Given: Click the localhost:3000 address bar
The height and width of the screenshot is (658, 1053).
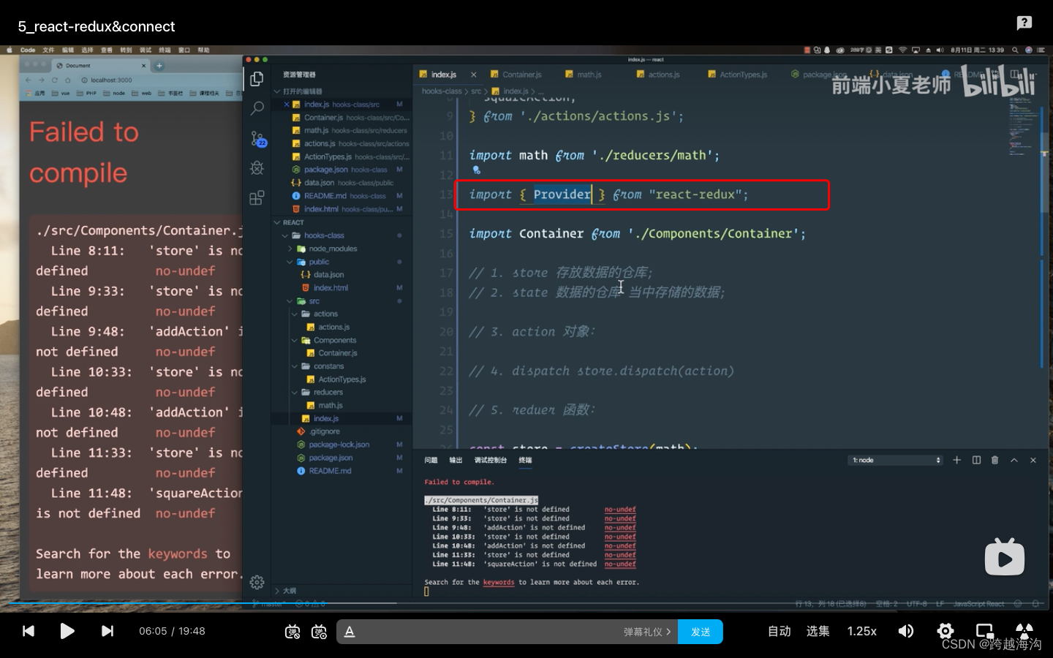Looking at the screenshot, I should (111, 80).
